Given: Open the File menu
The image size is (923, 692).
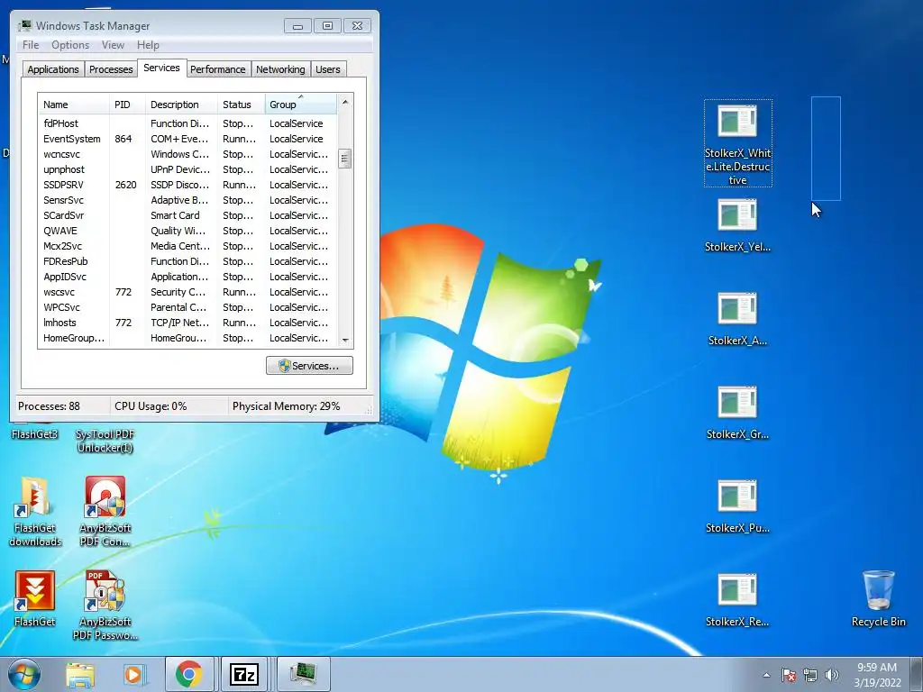Looking at the screenshot, I should (31, 45).
